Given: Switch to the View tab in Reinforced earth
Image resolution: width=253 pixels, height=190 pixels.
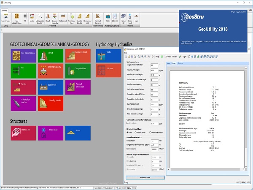Looking at the screenshot, I should pyautogui.click(x=169, y=63).
